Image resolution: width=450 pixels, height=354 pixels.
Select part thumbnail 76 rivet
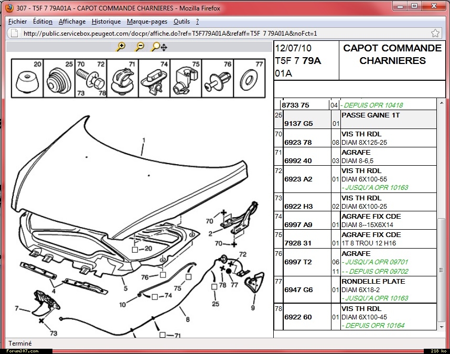click(x=218, y=78)
